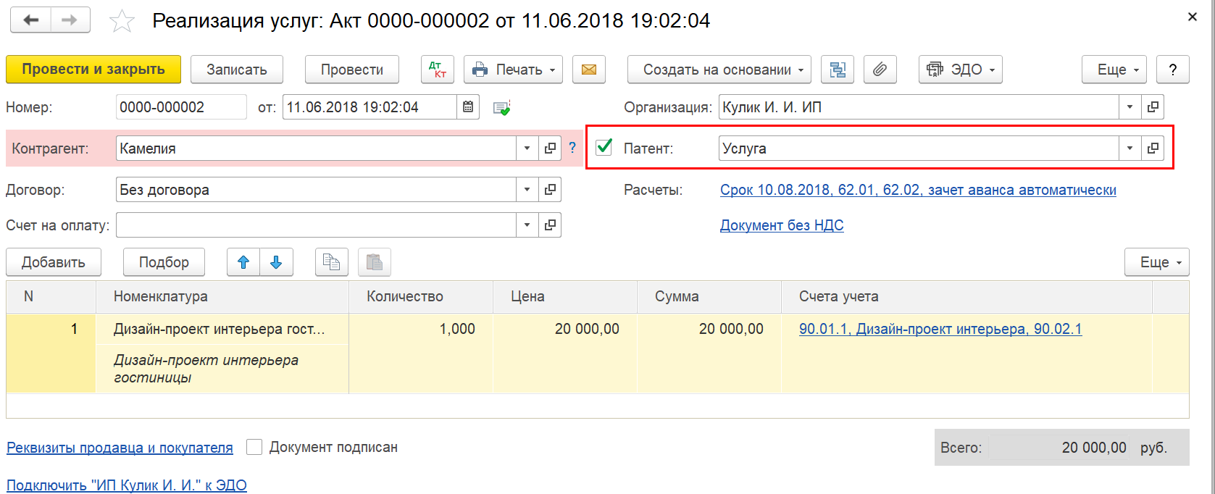Screen dimensions: 1215x494
Task: Expand the Договор dropdown arrow
Action: [527, 190]
